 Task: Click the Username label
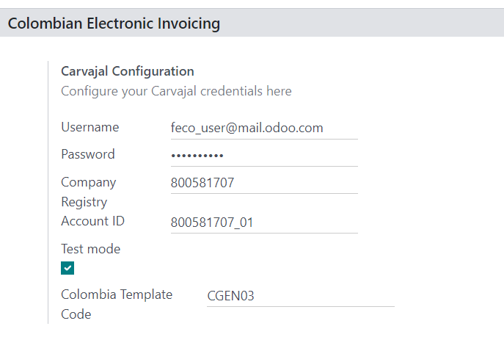pyautogui.click(x=90, y=127)
